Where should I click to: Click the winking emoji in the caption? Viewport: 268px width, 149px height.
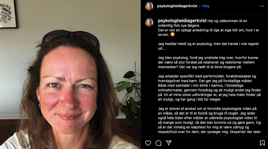(172, 35)
